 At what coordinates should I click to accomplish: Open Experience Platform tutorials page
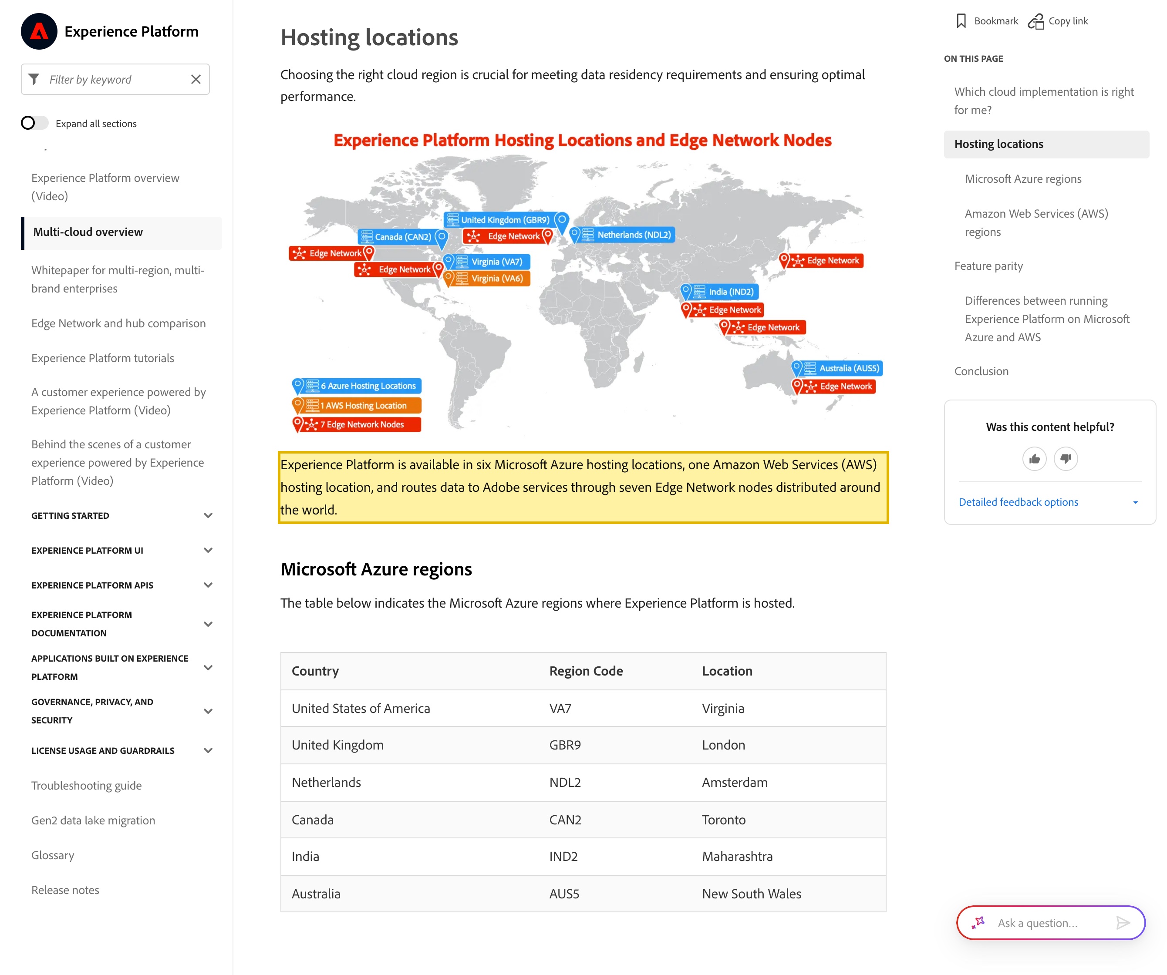103,358
